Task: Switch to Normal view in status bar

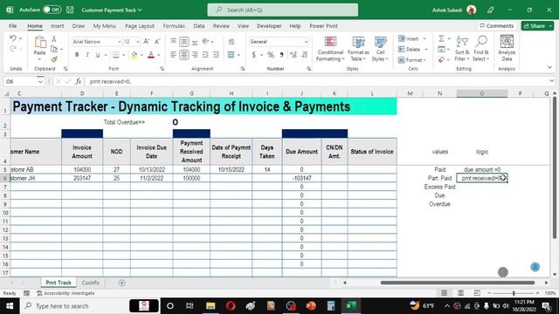Action: click(445, 293)
